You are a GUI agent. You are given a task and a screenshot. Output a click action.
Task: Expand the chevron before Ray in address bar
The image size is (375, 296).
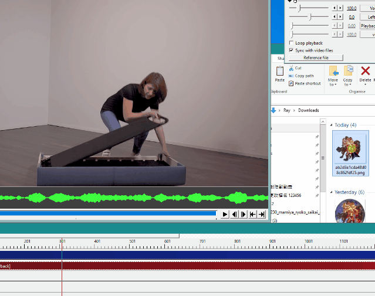279,110
